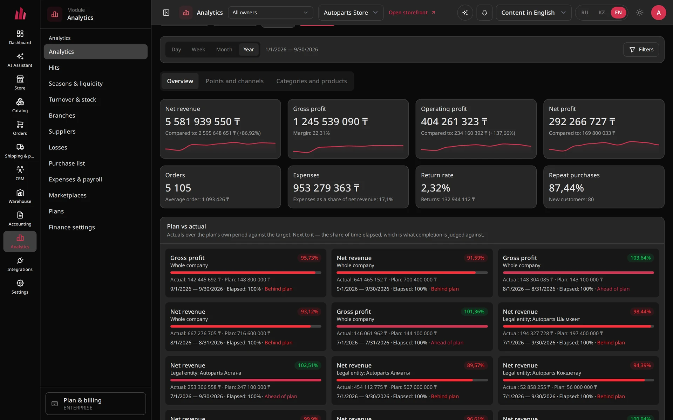Set the period to Year
The image size is (673, 420).
pos(249,50)
